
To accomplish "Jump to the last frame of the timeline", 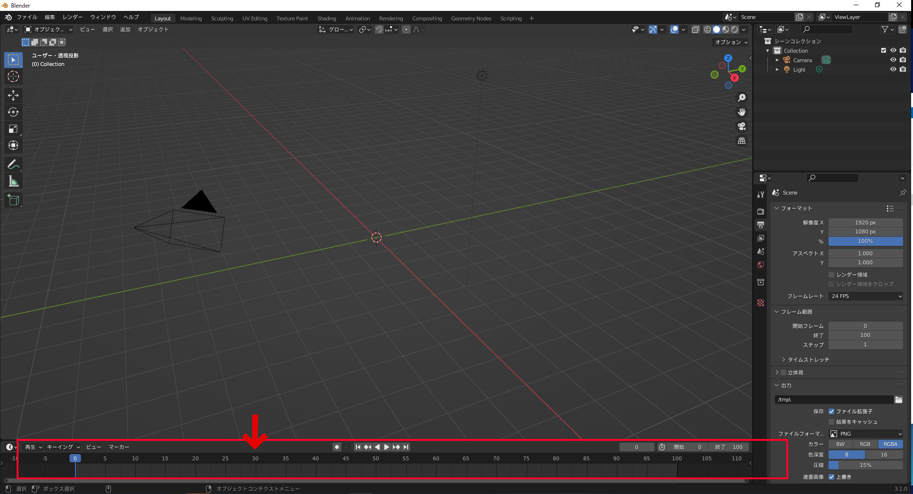I will coord(406,447).
